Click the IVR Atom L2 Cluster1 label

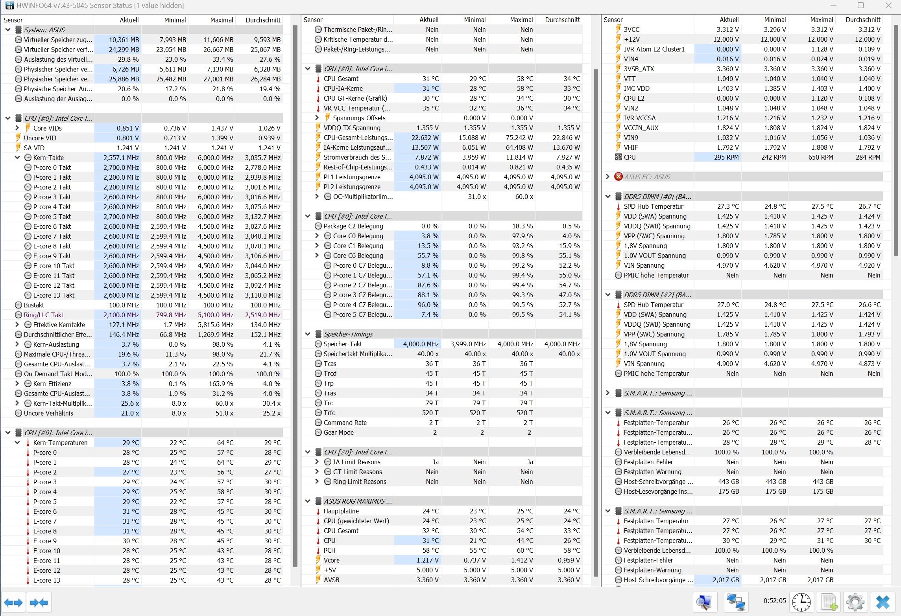pyautogui.click(x=654, y=49)
